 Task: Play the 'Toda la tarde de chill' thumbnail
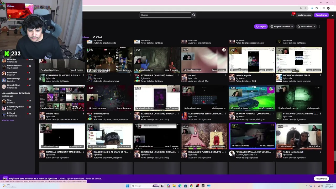(x=299, y=136)
